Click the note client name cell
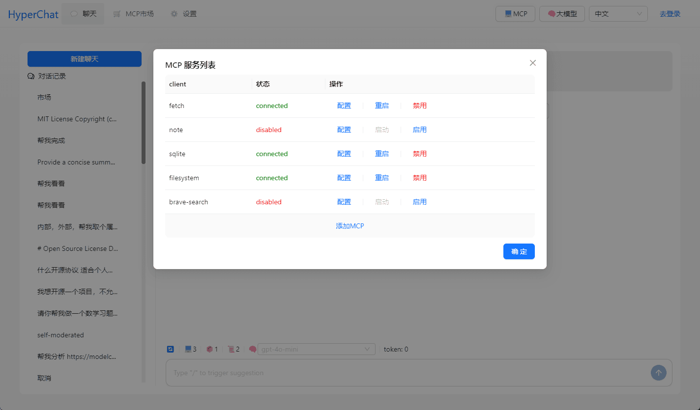700x410 pixels. pyautogui.click(x=208, y=130)
